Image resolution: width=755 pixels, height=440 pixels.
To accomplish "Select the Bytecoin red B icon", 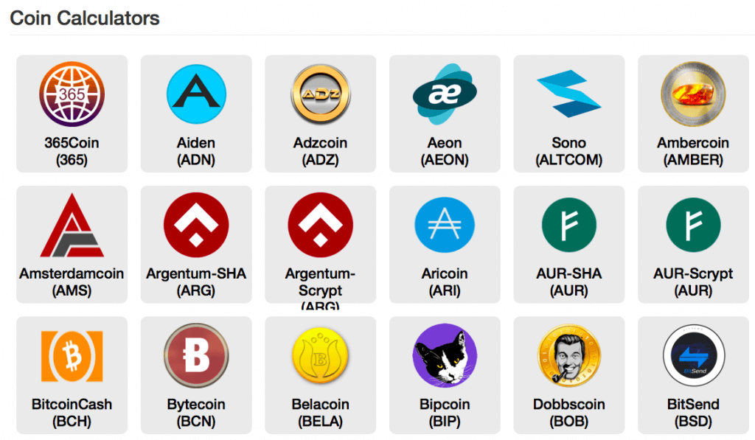I will click(196, 356).
